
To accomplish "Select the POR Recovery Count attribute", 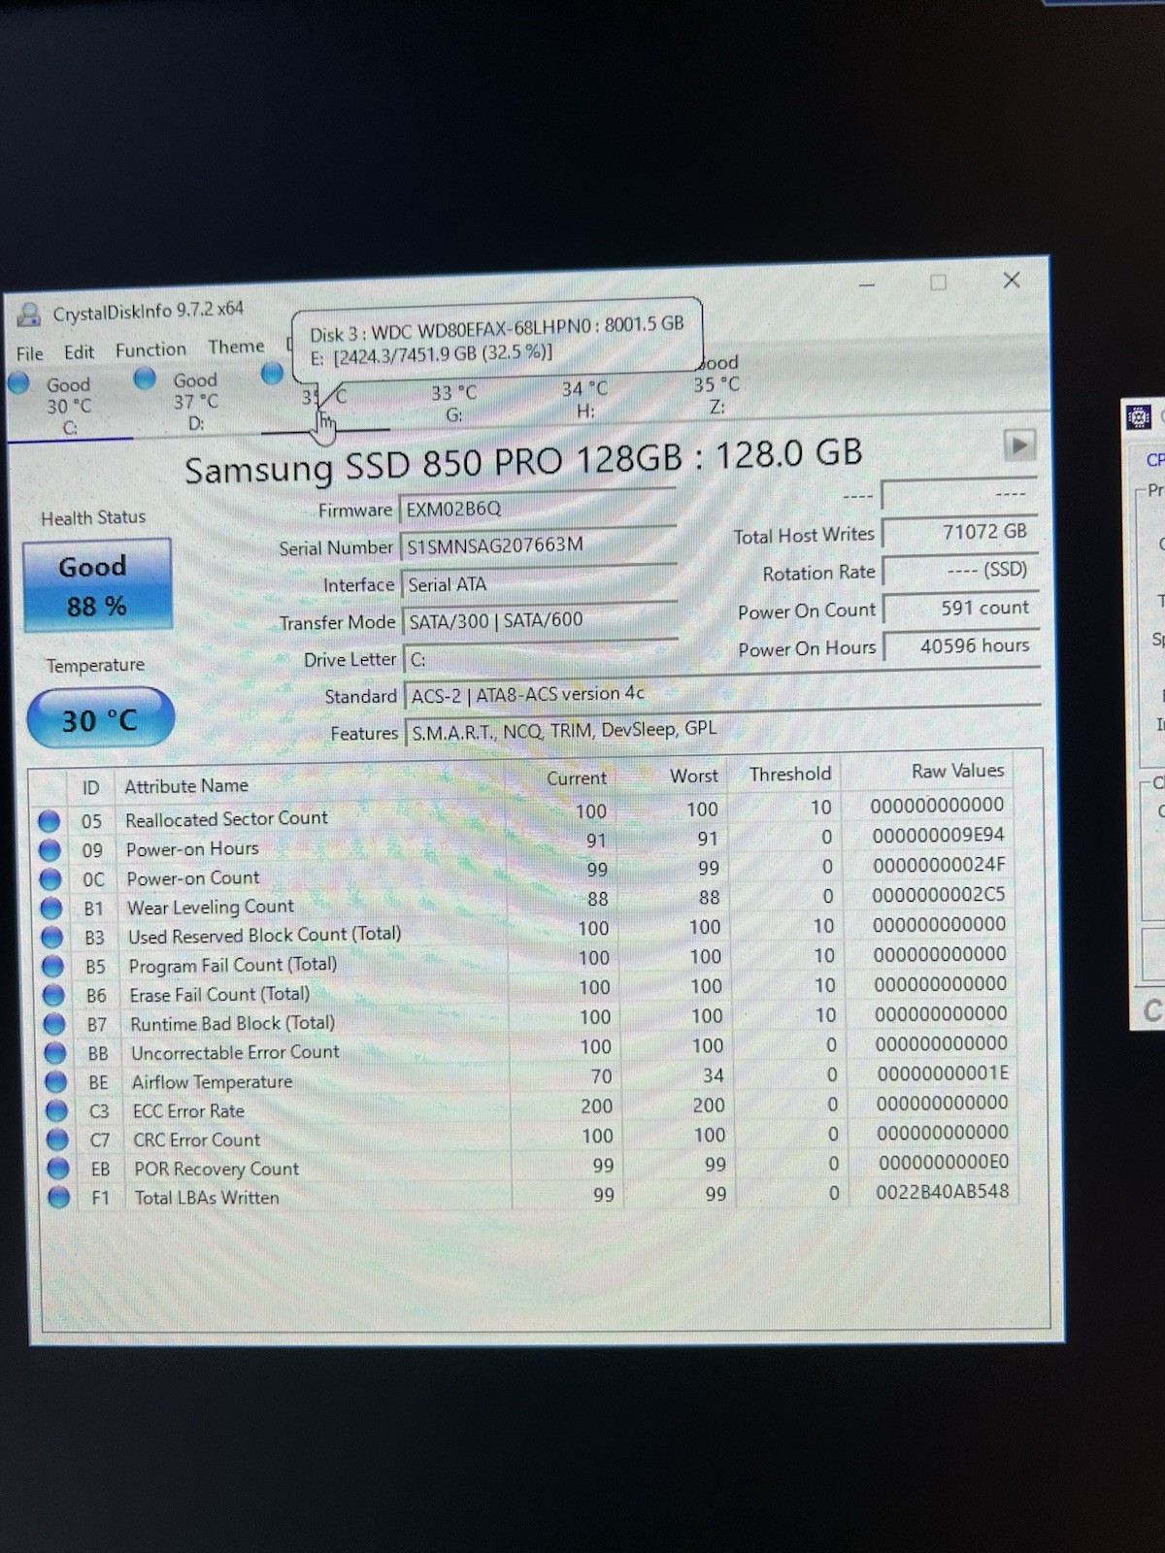I will click(x=216, y=1169).
